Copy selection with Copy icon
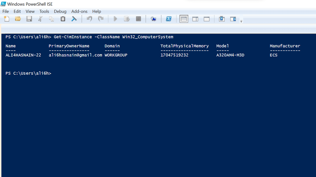Image resolution: width=316 pixels, height=177 pixels. coord(52,19)
